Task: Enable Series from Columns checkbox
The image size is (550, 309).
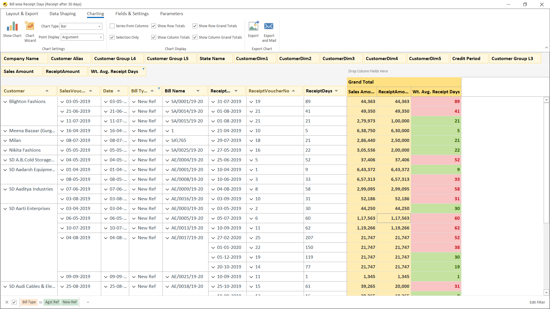Action: (x=112, y=26)
